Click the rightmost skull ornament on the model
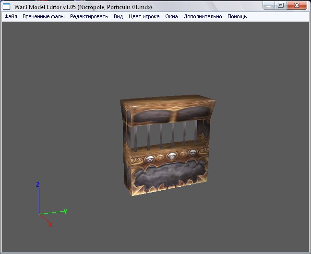311x254 pixels. (x=192, y=153)
